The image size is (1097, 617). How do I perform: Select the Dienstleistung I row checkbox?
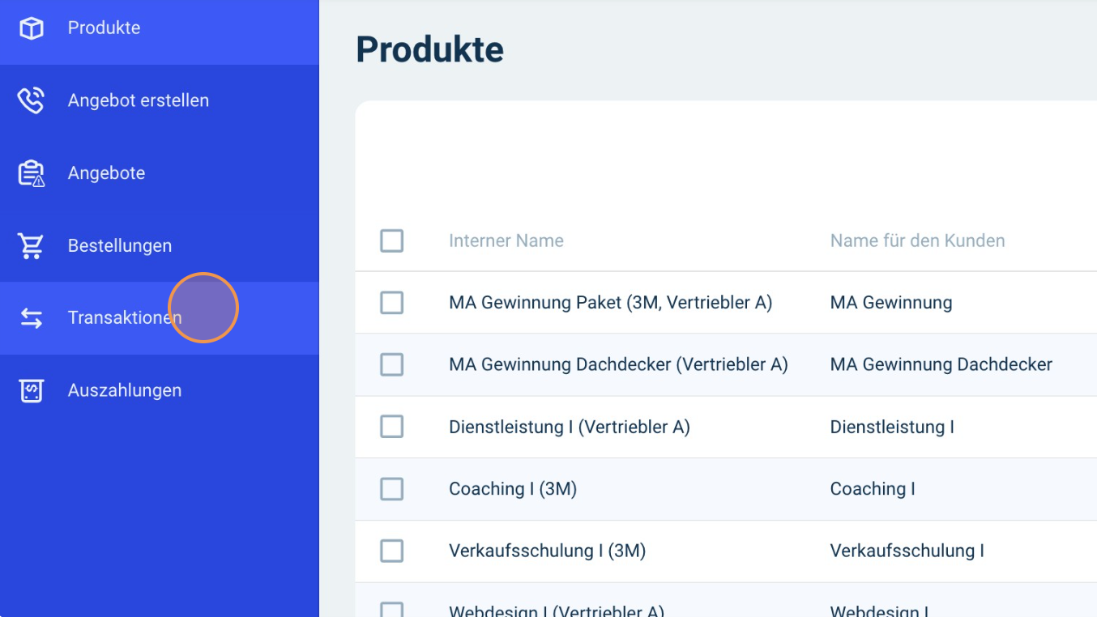392,427
